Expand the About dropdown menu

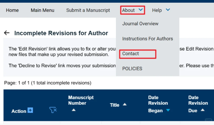(132, 10)
